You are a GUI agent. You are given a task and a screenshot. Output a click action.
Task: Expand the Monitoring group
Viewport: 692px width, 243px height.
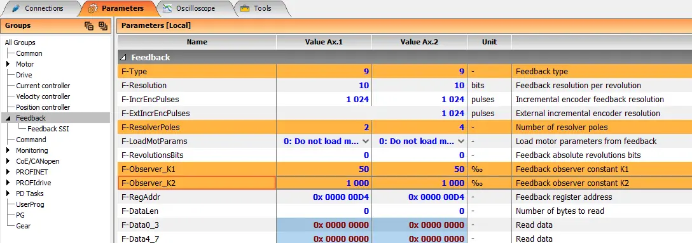8,150
